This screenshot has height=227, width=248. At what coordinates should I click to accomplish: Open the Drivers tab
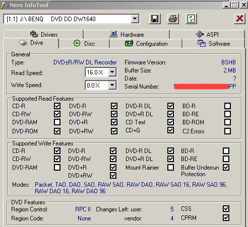[44, 34]
